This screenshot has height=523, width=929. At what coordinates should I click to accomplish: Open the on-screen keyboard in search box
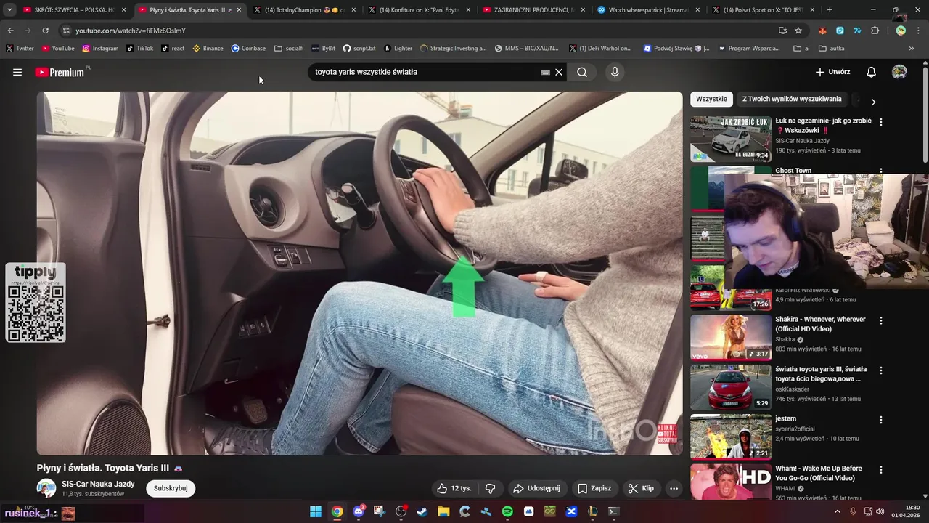tap(545, 72)
